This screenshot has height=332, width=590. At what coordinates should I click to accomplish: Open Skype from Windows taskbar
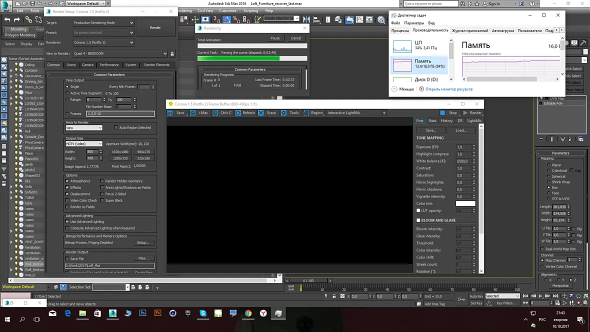pos(203,313)
